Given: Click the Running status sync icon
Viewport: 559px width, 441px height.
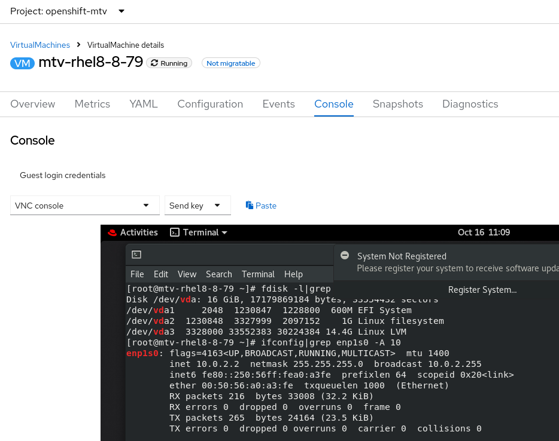Looking at the screenshot, I should click(x=154, y=63).
